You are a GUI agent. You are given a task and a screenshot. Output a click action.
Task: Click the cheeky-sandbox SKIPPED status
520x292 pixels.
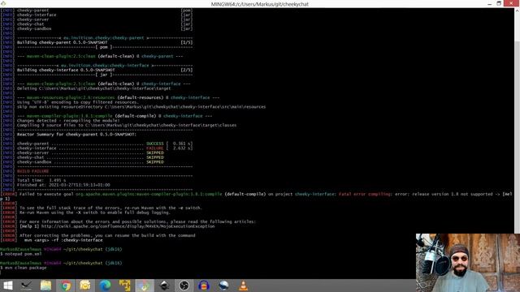(x=155, y=162)
